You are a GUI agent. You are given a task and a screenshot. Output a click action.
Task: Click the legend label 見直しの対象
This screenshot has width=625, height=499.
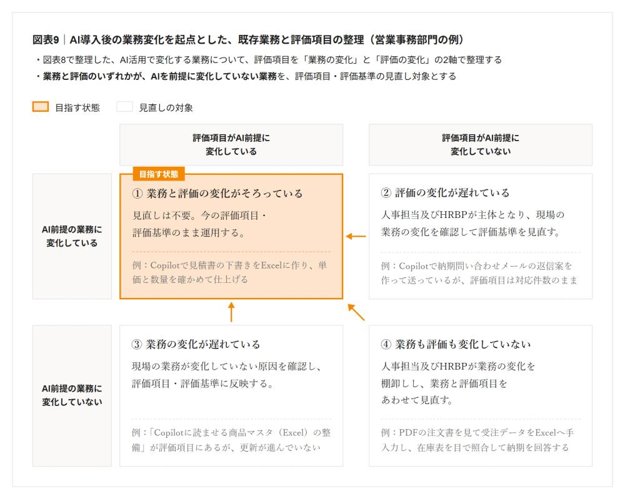(x=166, y=107)
